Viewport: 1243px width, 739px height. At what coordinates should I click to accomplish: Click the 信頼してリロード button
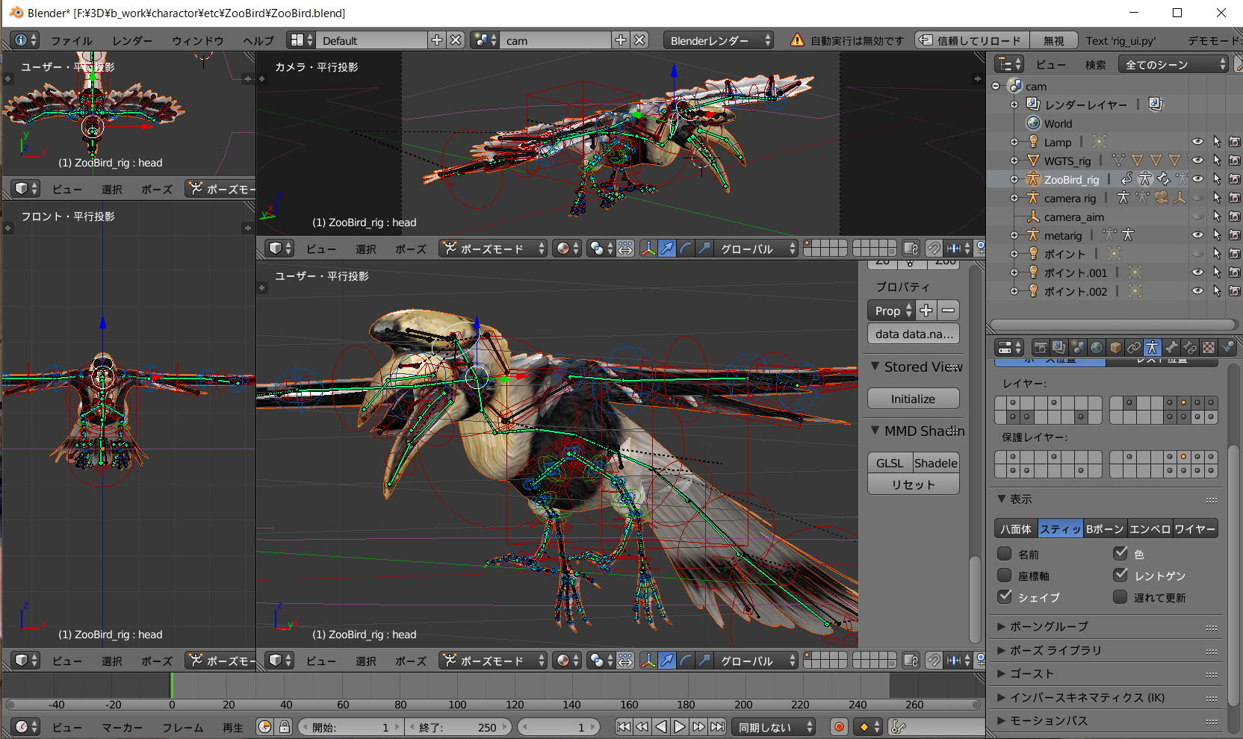tap(972, 40)
